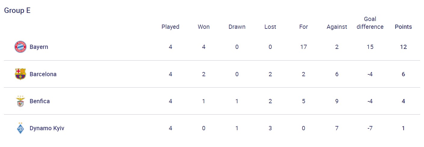Click the Played column header

click(x=170, y=27)
